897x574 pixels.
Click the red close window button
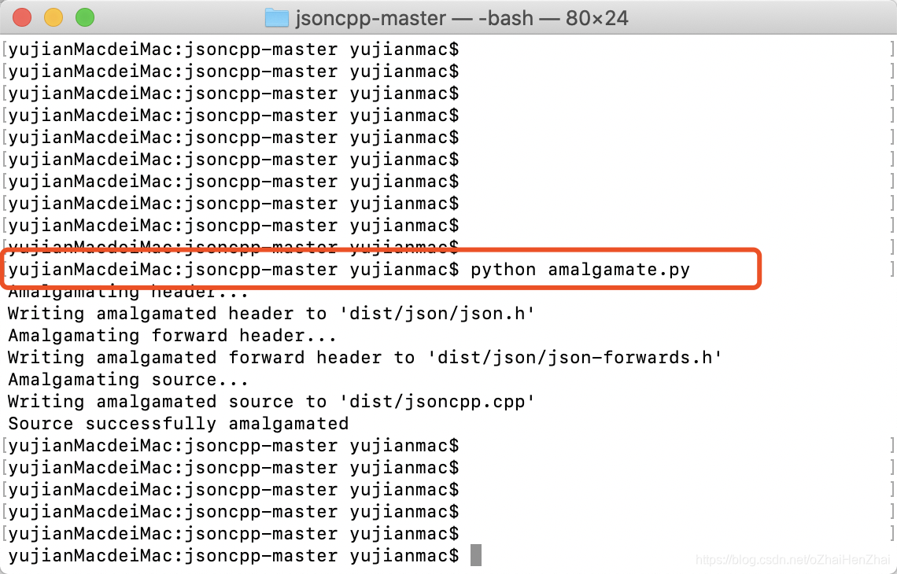21,17
